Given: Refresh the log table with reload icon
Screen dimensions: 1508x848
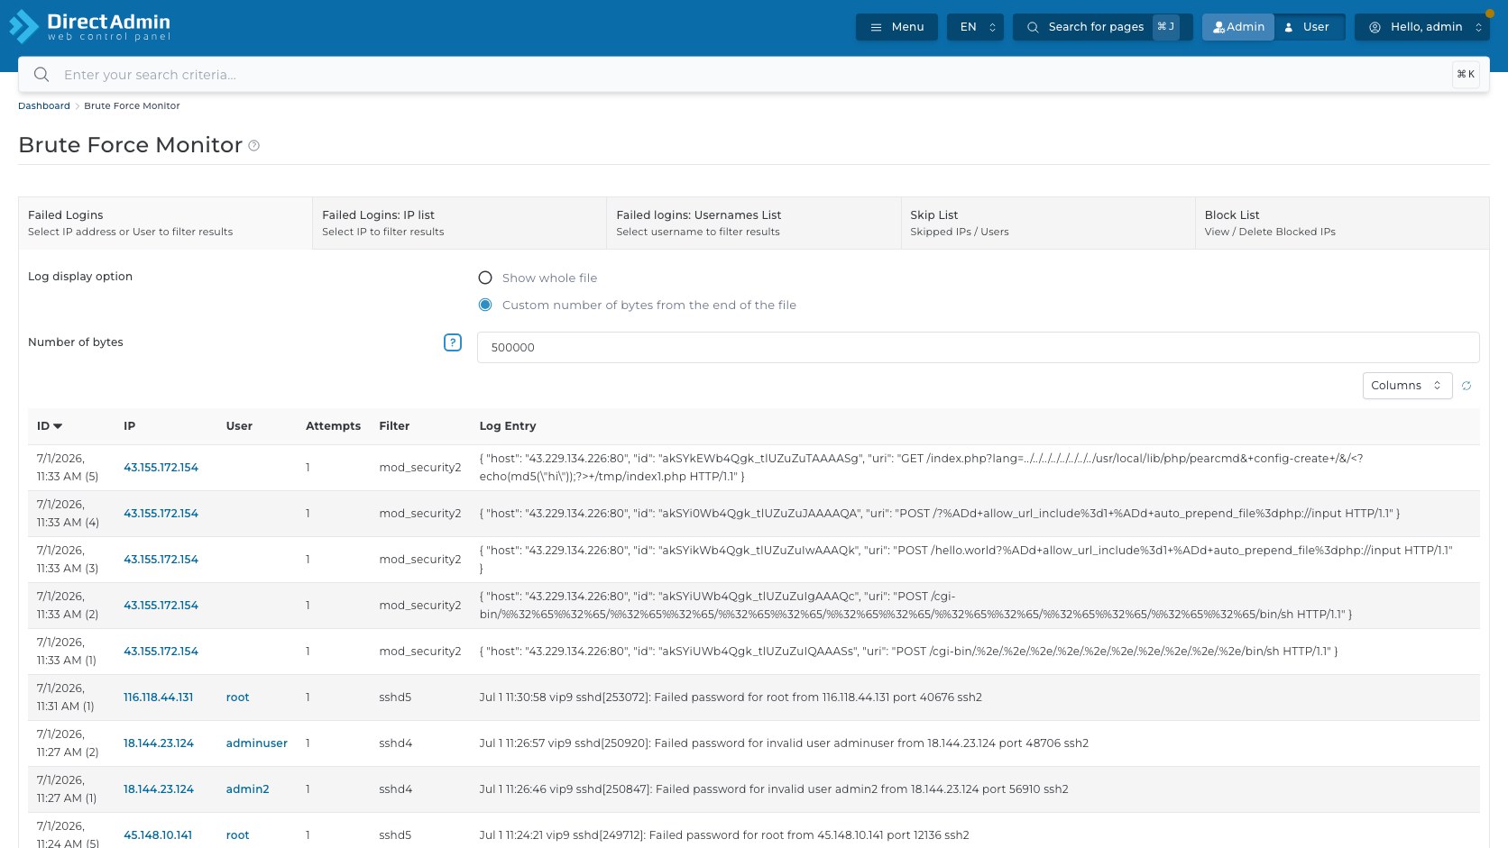Looking at the screenshot, I should pos(1467,386).
